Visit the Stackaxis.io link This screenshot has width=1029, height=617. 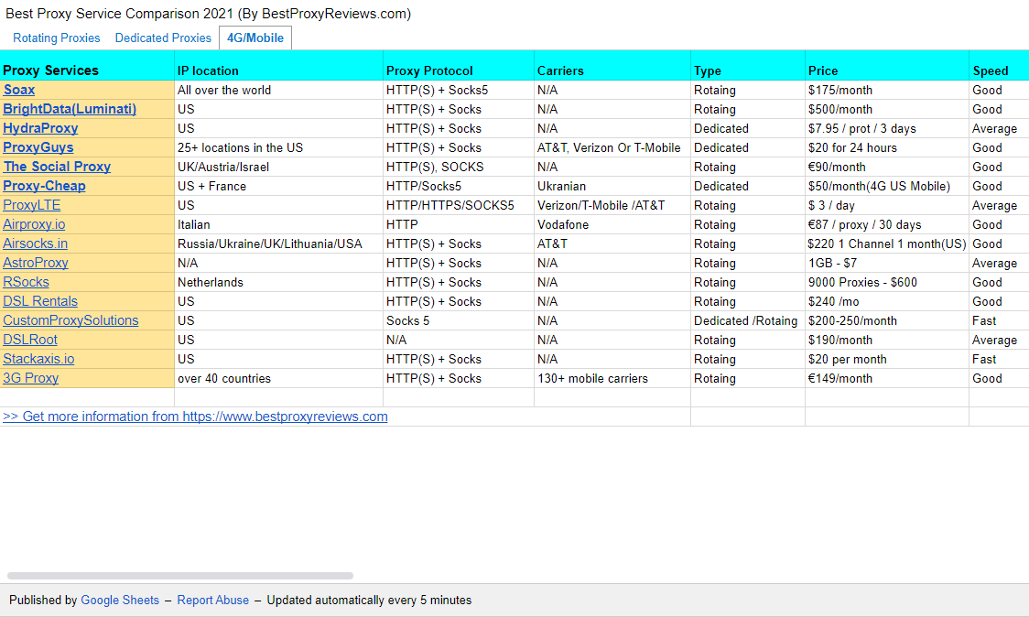38,359
